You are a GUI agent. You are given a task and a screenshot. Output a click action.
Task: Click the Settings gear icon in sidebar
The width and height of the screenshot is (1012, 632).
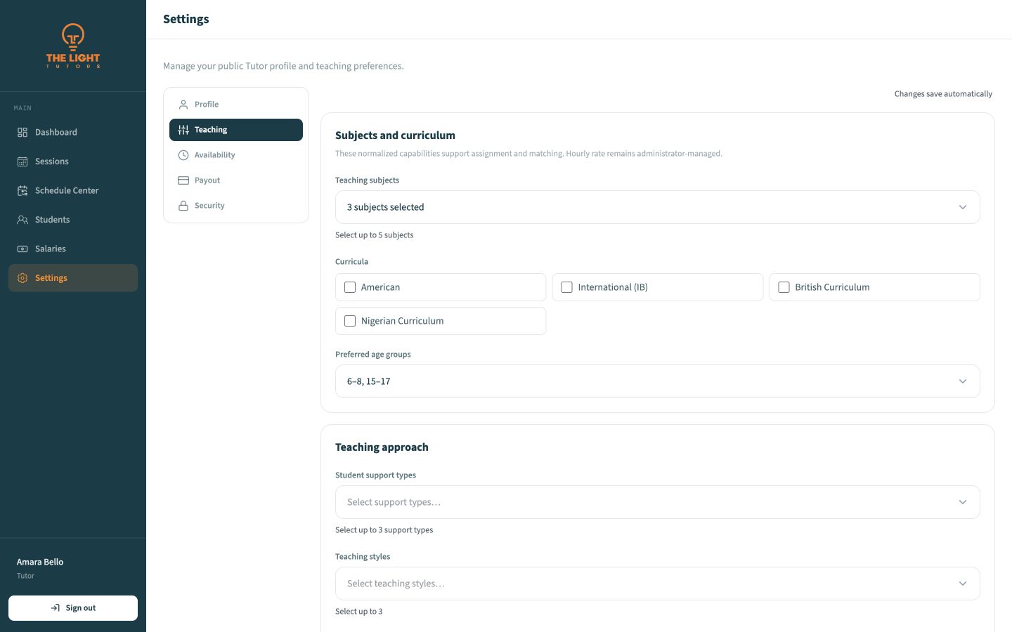click(22, 278)
